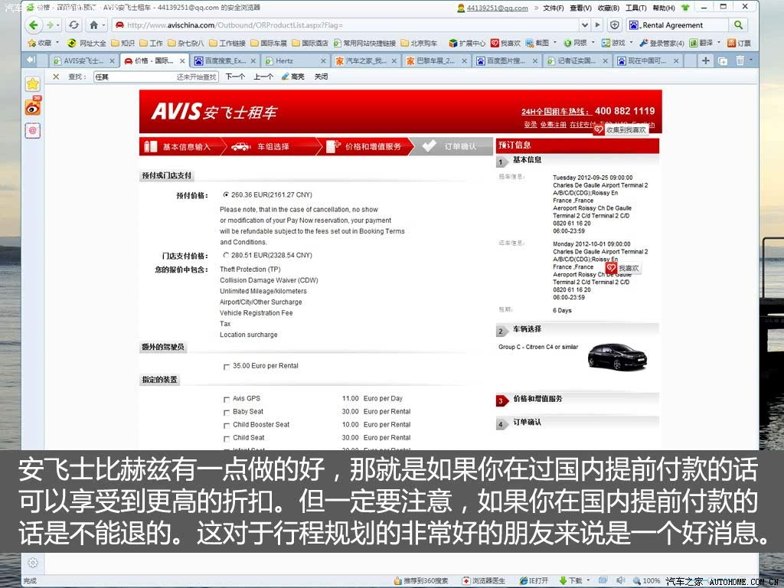
Task: Click the search magnifier next to Rental Agreement
Action: click(738, 25)
